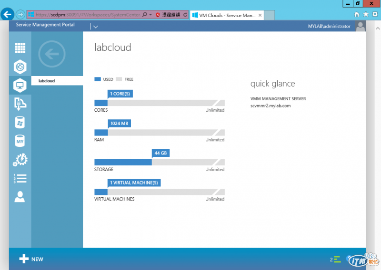Viewport: 381px width, 270px height.
Task: Click the MYLAB\administrator account name
Action: tap(329, 26)
